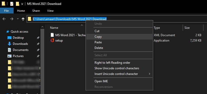This screenshot has width=207, height=94.
Task: Choose Paste from the context menu
Action: [x=119, y=42]
